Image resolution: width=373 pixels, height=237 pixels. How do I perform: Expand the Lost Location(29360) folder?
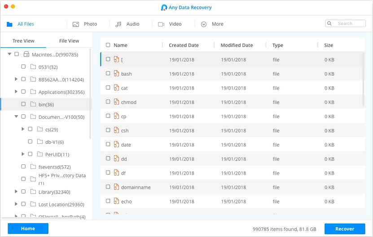pyautogui.click(x=16, y=204)
